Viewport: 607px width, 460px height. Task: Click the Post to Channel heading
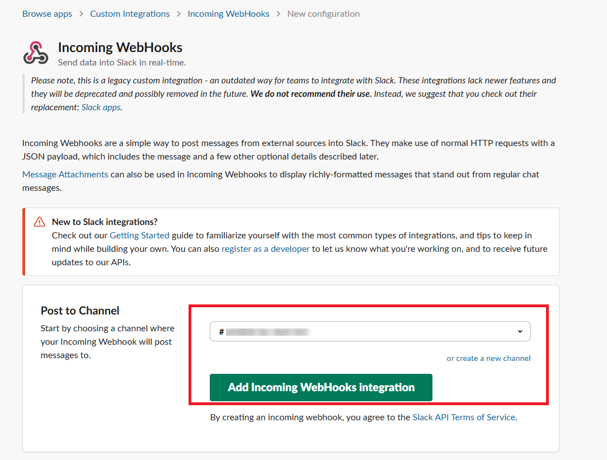pos(80,311)
